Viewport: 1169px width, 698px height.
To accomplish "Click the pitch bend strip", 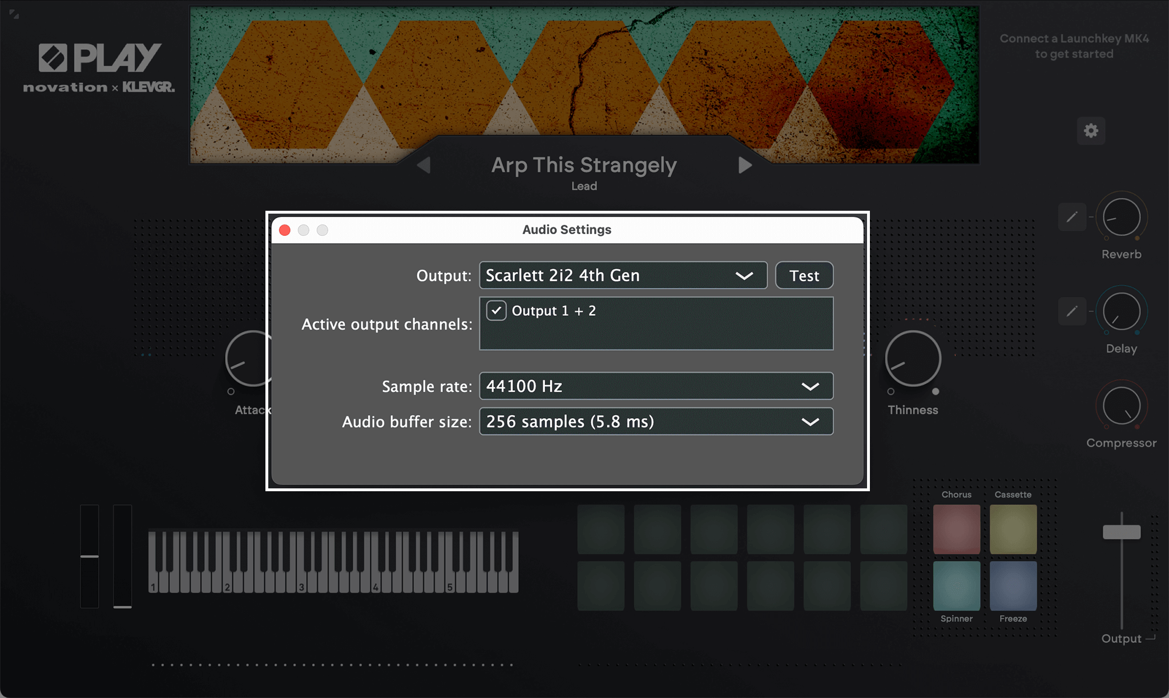I will [90, 556].
